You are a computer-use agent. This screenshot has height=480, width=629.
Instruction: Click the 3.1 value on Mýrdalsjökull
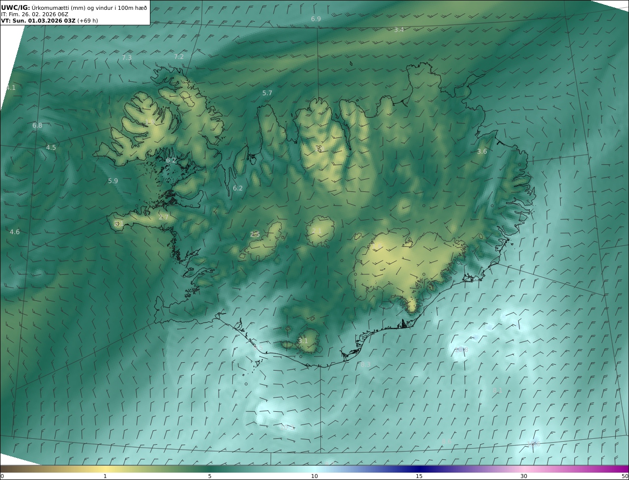pyautogui.click(x=303, y=341)
